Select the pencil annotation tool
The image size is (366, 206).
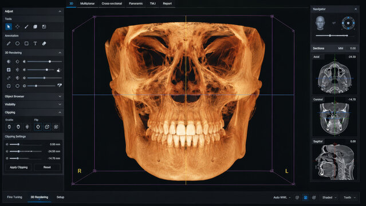(x=9, y=43)
